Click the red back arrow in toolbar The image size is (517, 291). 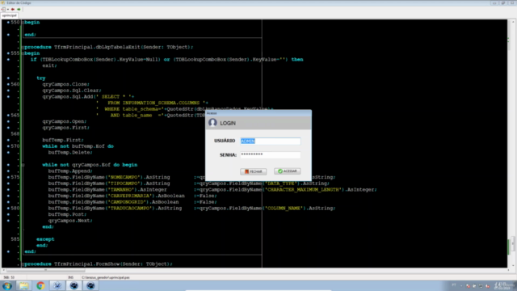pyautogui.click(x=13, y=9)
